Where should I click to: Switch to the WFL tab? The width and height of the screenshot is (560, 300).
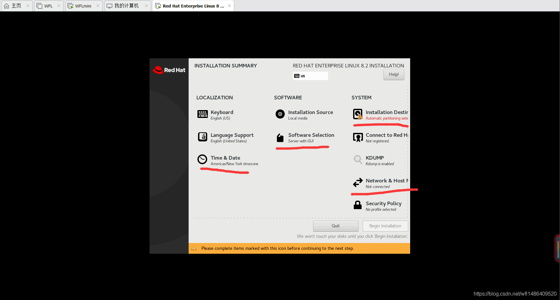click(48, 6)
